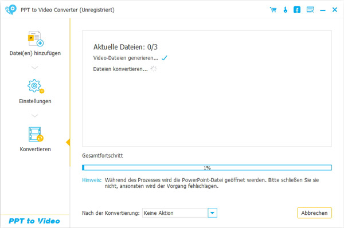Click the PPT to Video Converter logo
This screenshot has width=344, height=228.
[11, 10]
